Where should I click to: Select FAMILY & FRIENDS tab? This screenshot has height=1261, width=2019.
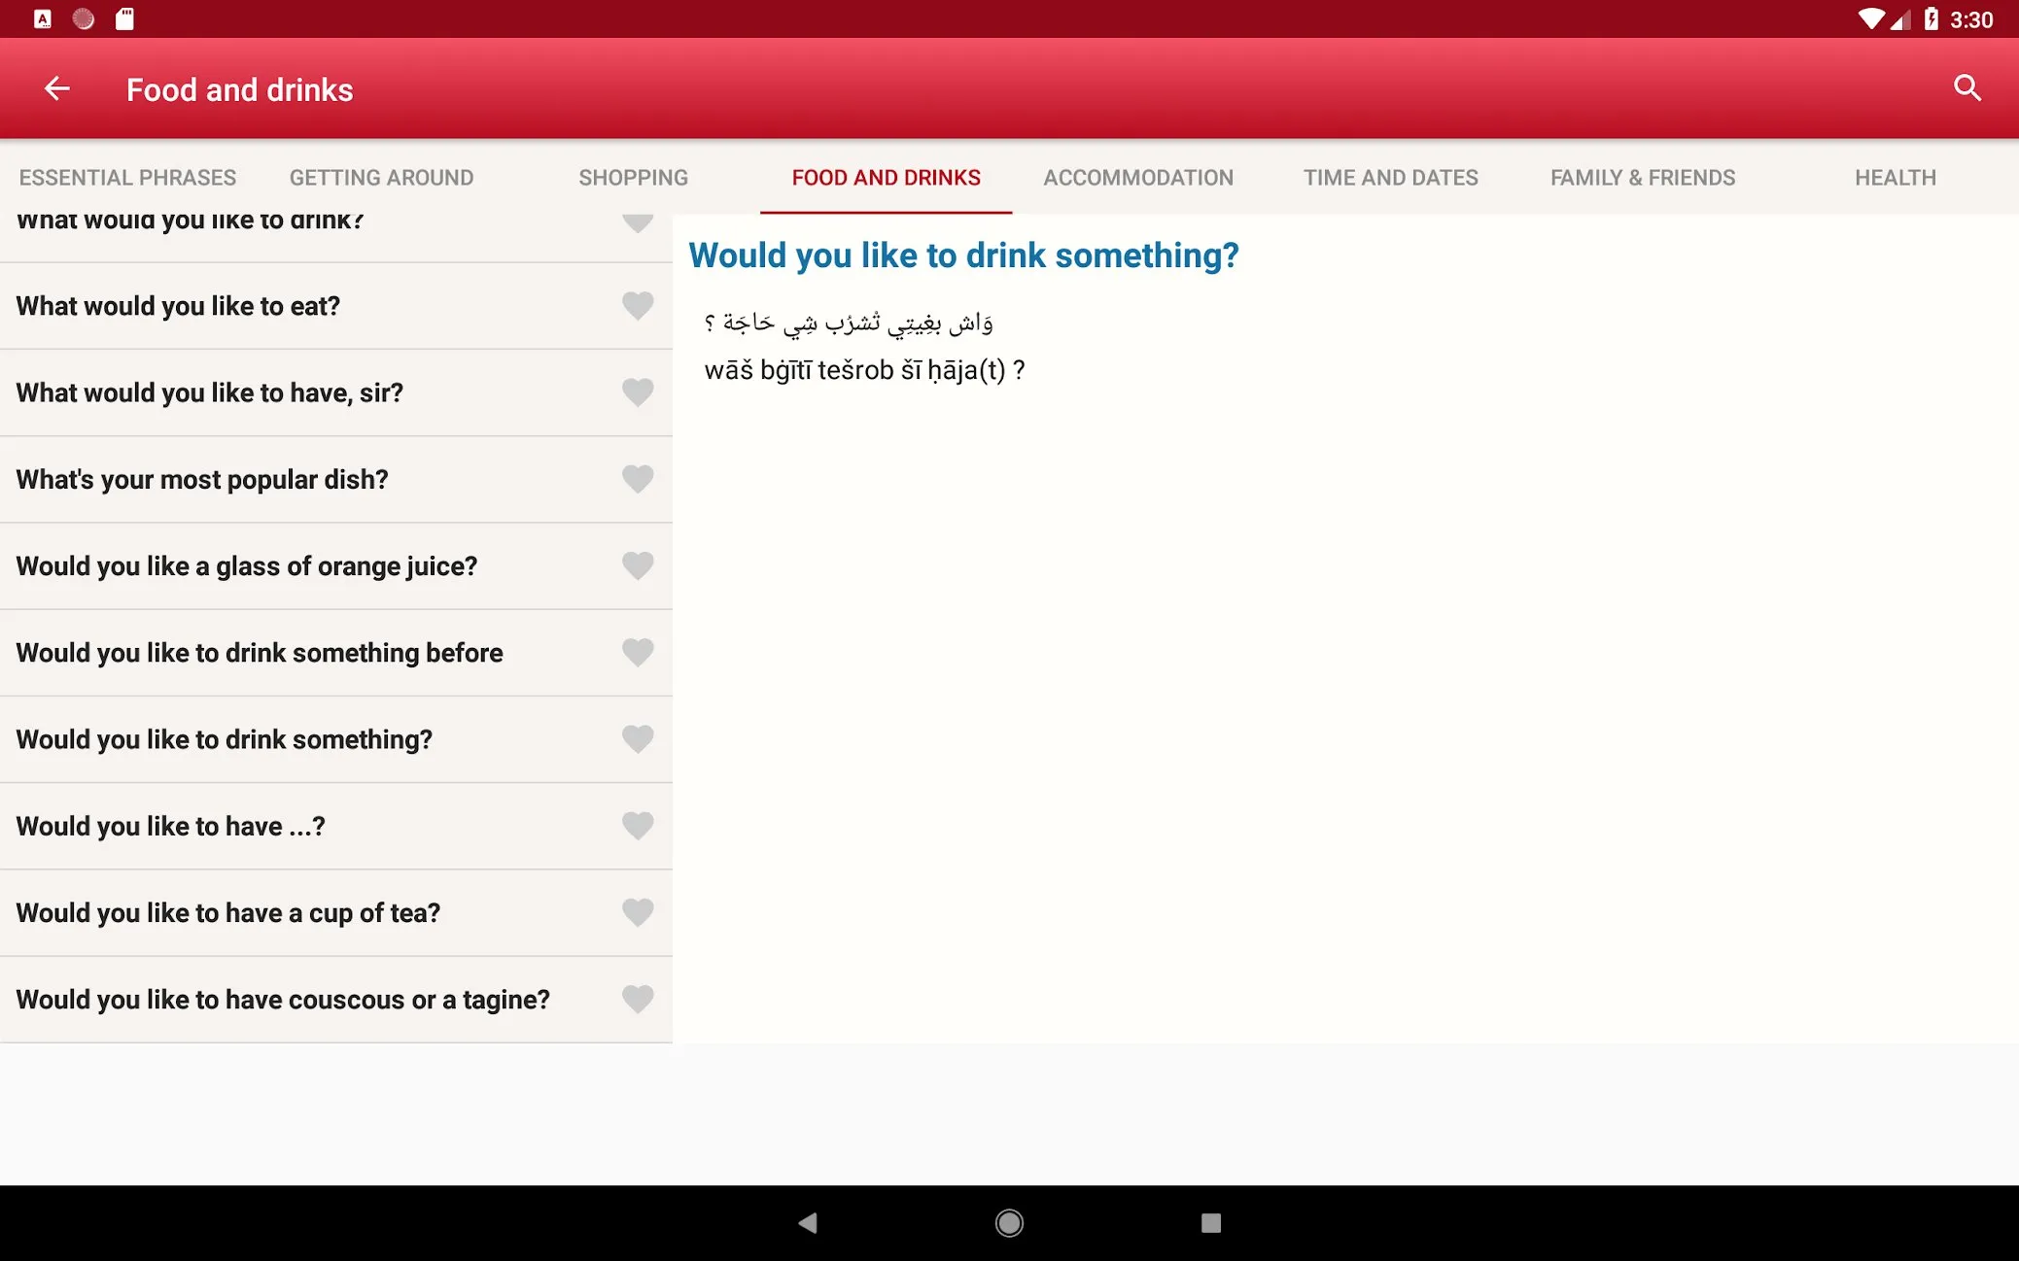[1643, 177]
